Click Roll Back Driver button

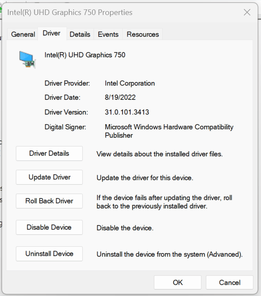(49, 201)
